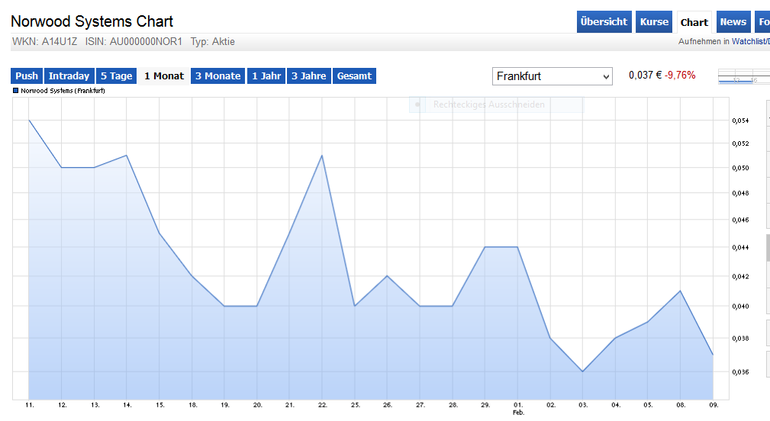
Task: Click the faded Rechteckiges Ausschneiden overlay icon
Action: point(417,104)
